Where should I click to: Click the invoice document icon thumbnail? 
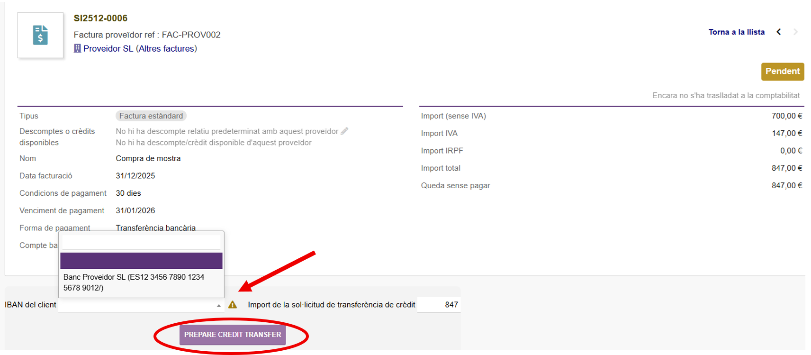[40, 35]
